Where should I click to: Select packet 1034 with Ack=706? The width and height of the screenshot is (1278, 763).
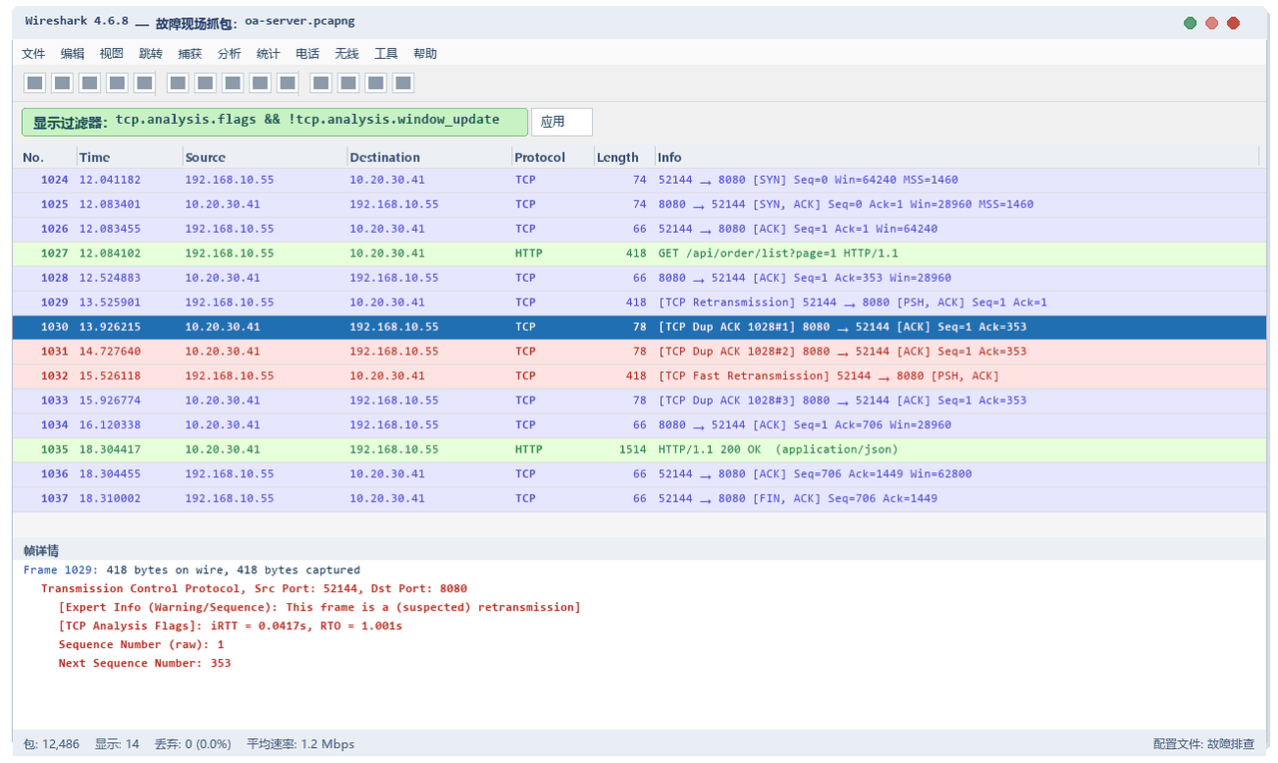click(639, 424)
